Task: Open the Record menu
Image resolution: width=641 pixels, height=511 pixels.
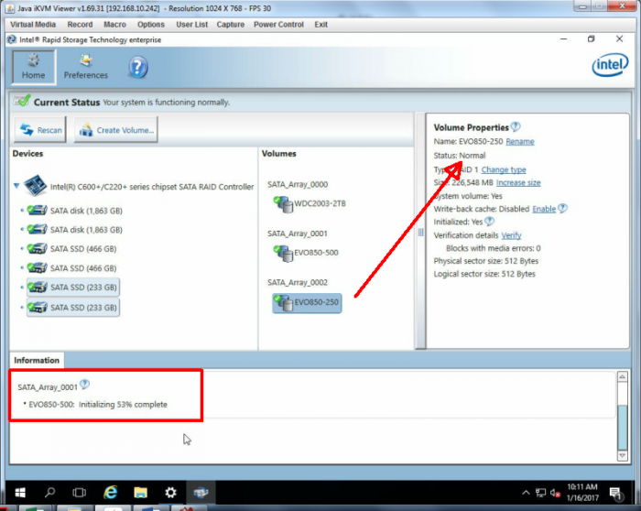Action: click(81, 25)
